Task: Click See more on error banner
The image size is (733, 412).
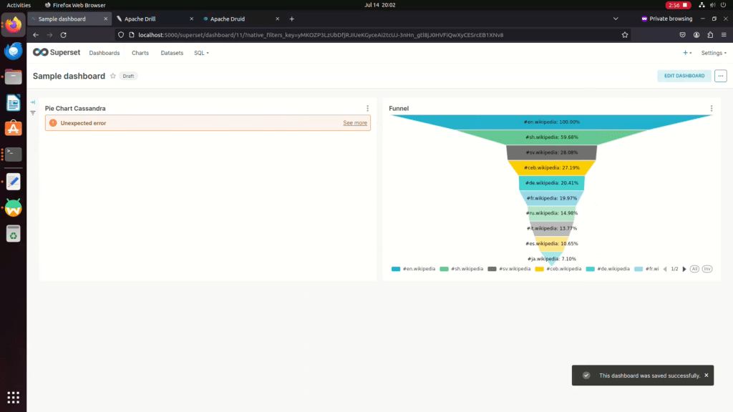Action: (355, 123)
